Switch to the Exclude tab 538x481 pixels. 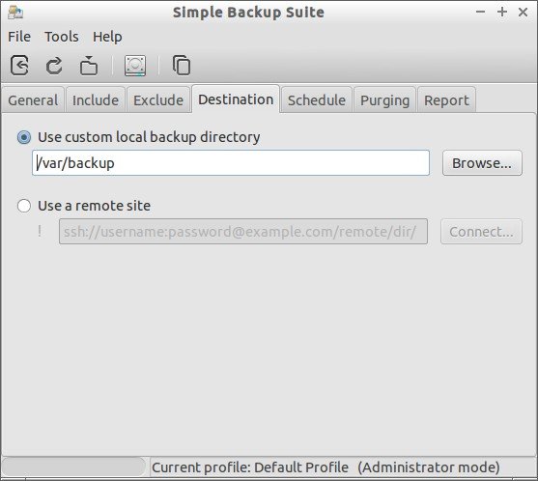pos(158,100)
